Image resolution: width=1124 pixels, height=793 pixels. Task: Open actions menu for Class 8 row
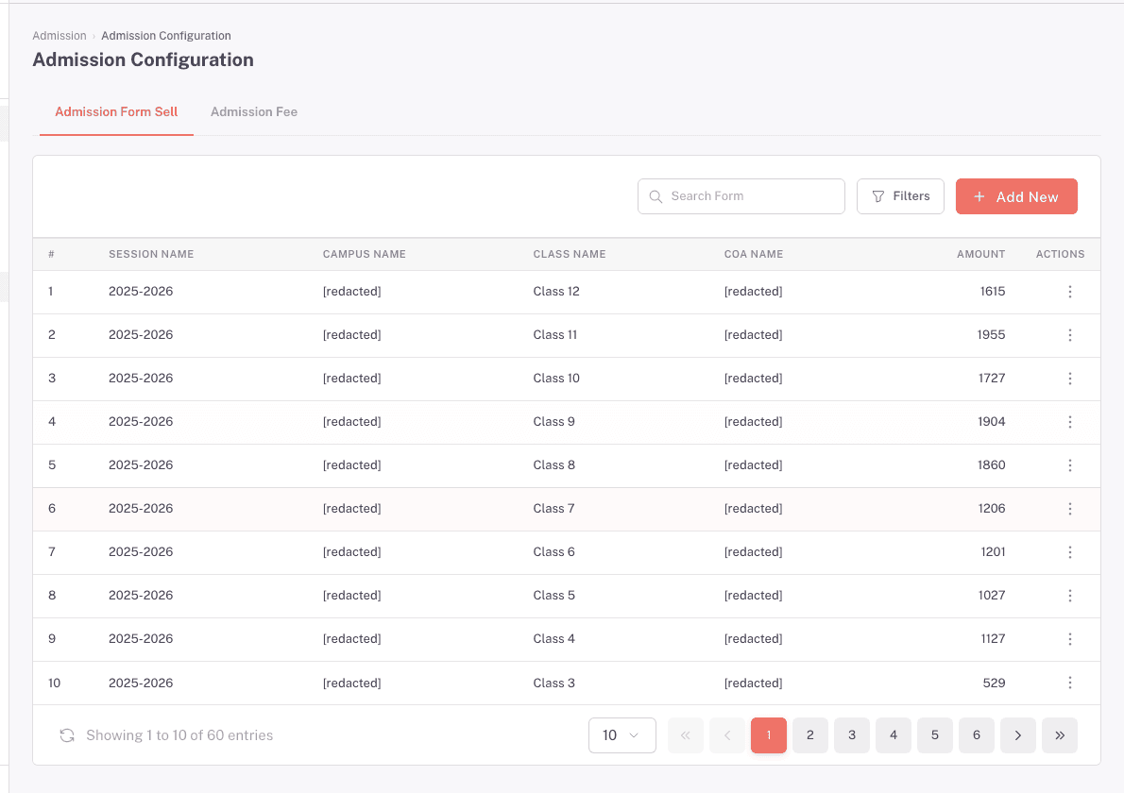[x=1069, y=465]
